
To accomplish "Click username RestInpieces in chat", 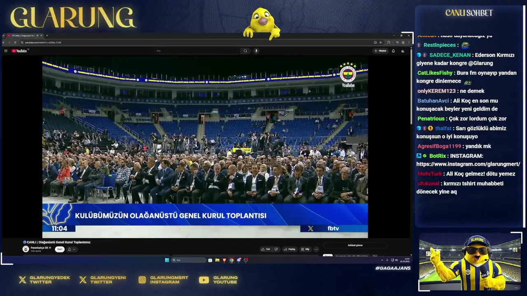I will click(440, 45).
